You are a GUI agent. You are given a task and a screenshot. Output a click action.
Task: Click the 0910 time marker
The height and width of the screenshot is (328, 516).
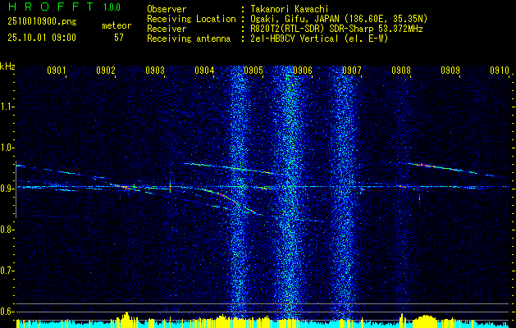click(500, 70)
